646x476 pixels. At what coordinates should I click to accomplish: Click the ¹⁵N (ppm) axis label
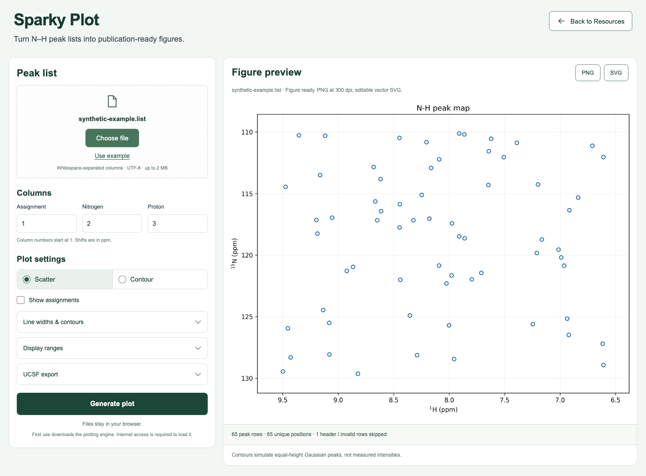click(x=234, y=253)
